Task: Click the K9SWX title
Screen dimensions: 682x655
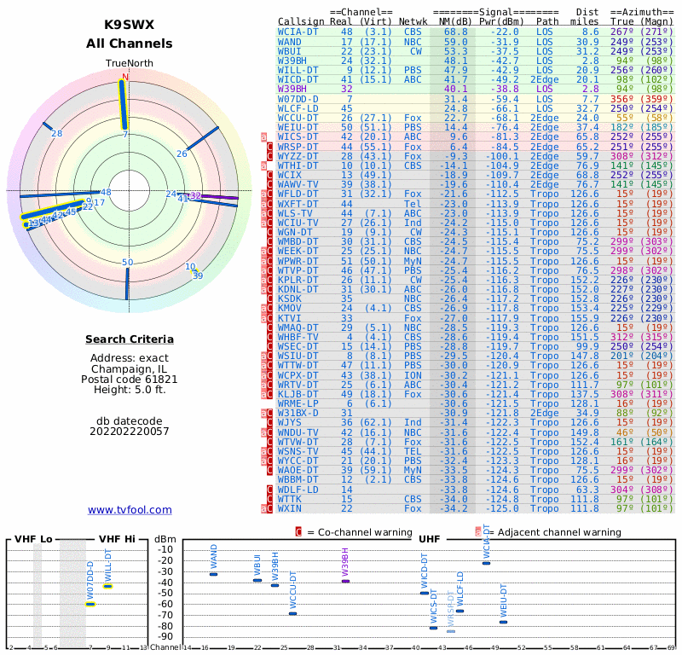Action: click(130, 25)
